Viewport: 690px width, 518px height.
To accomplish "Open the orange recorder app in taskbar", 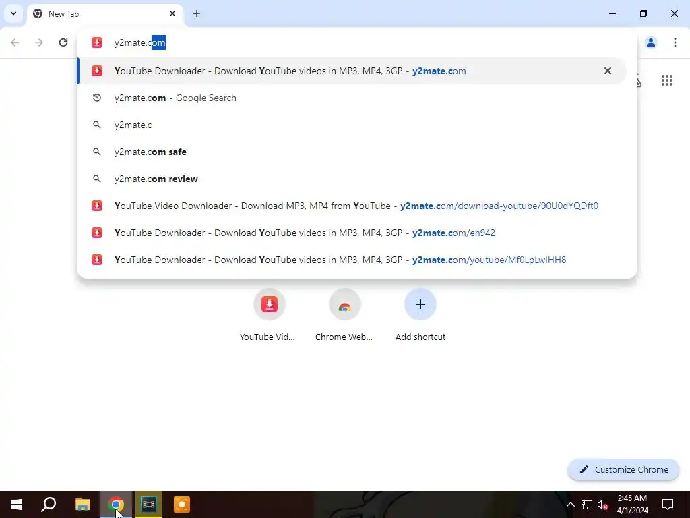I will click(182, 505).
